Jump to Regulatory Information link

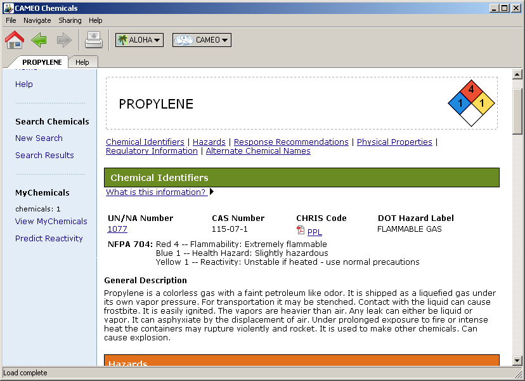[152, 151]
